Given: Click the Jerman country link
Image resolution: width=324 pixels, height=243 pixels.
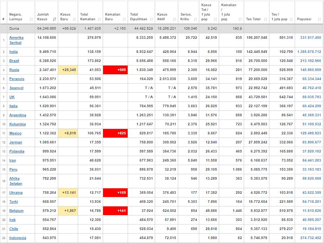Looking at the screenshot, I should point(16,142).
